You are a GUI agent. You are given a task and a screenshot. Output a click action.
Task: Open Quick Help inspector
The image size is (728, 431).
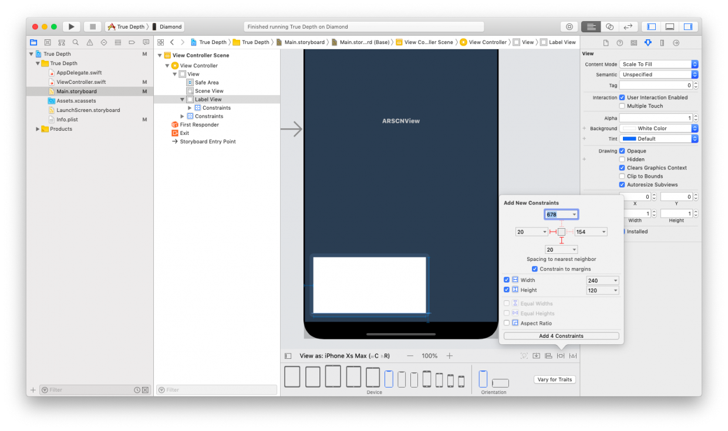click(619, 42)
